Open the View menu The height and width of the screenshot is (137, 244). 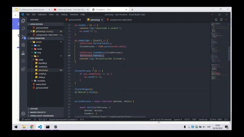pyautogui.click(x=51, y=14)
